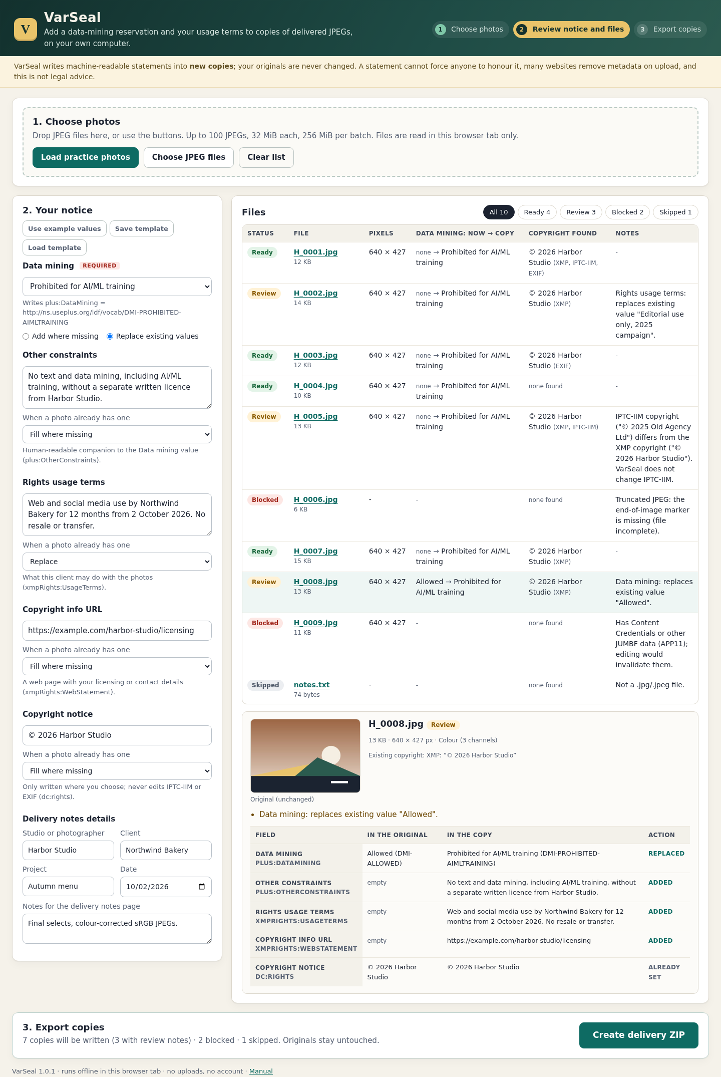Go to step 3 Export copies
The image size is (721, 1077).
point(670,30)
